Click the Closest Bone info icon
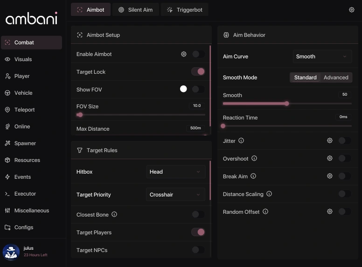Image resolution: width=362 pixels, height=267 pixels. coord(114,214)
